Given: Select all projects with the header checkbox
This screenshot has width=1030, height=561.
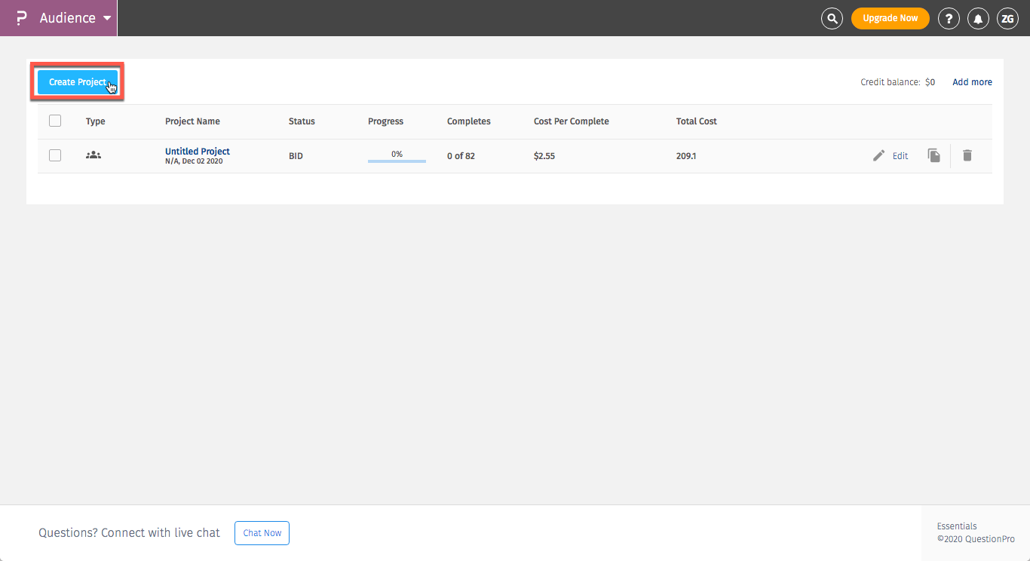Looking at the screenshot, I should coord(54,121).
